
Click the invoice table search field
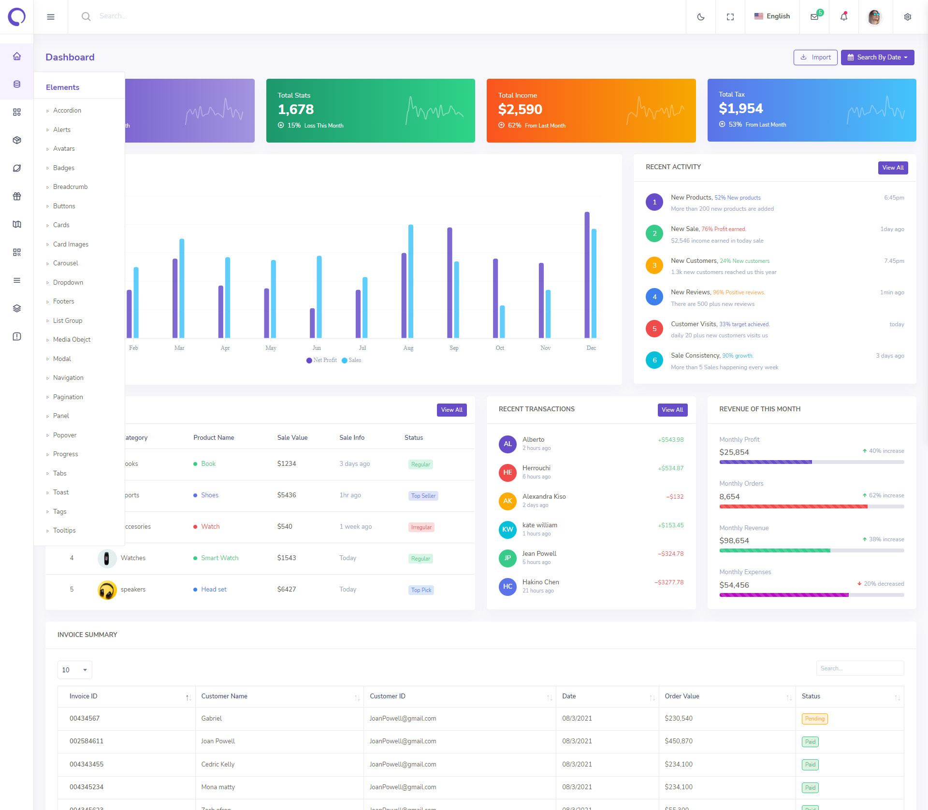pos(859,668)
